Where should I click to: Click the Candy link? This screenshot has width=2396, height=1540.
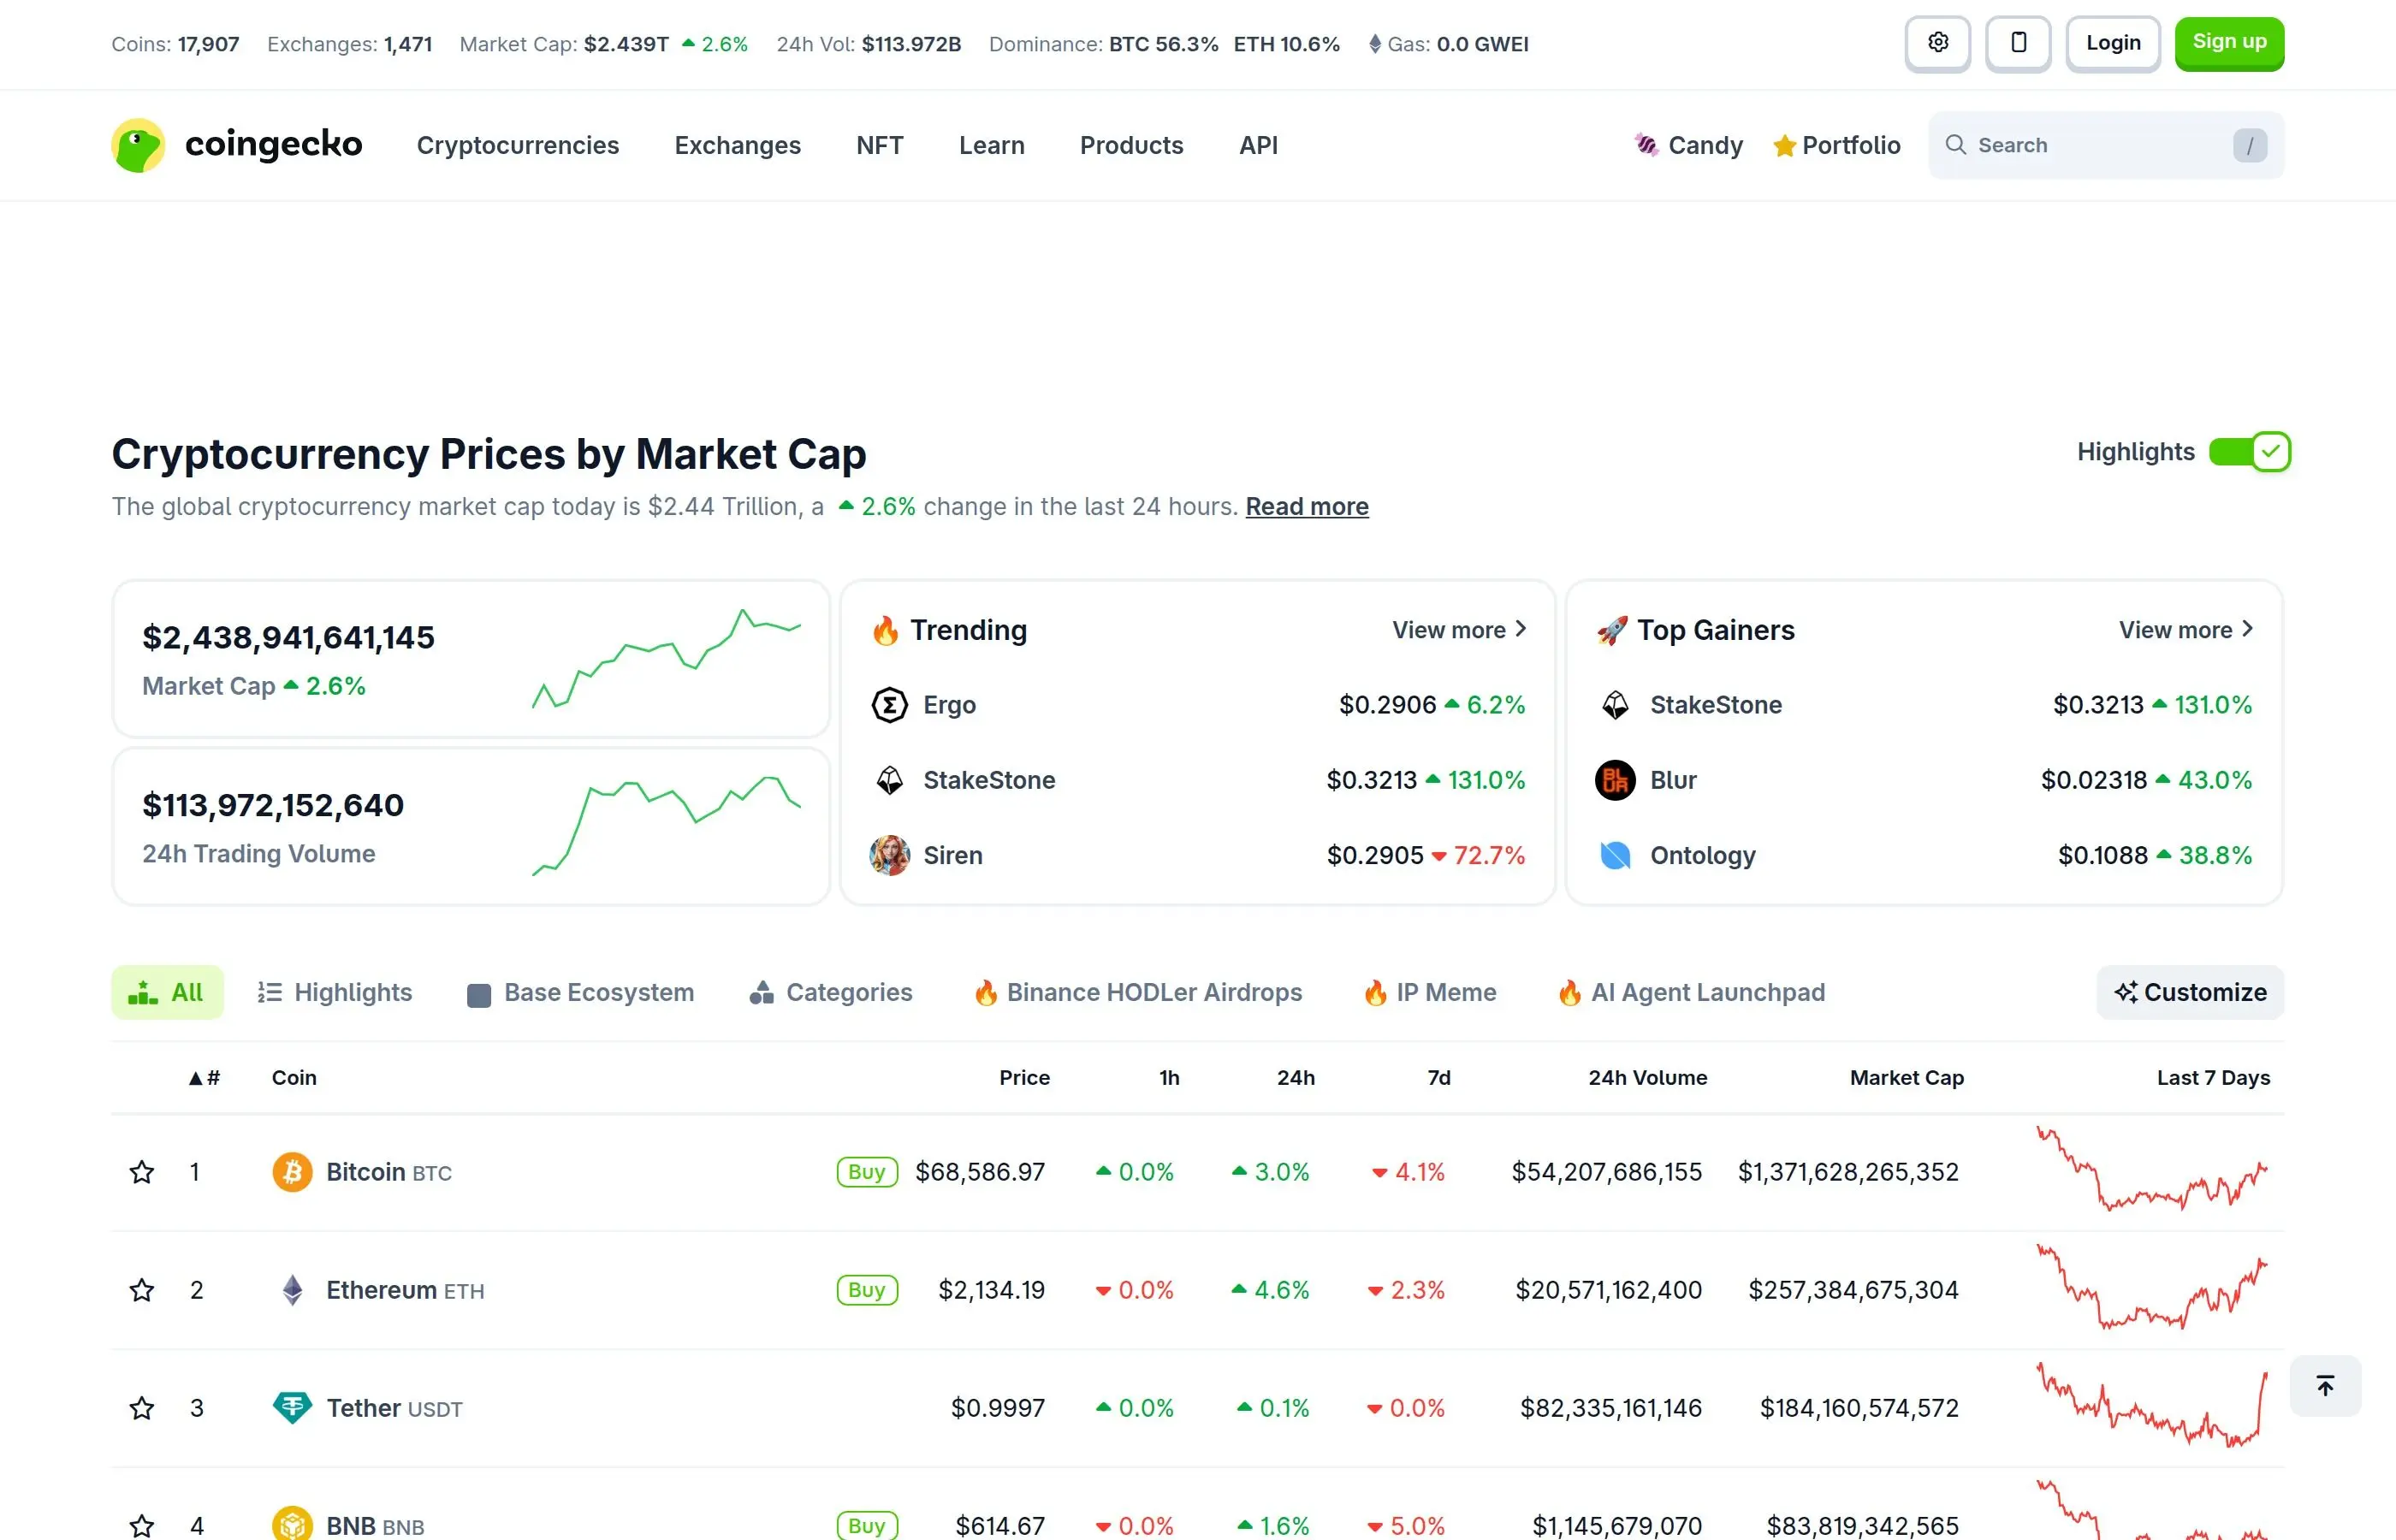1689,145
